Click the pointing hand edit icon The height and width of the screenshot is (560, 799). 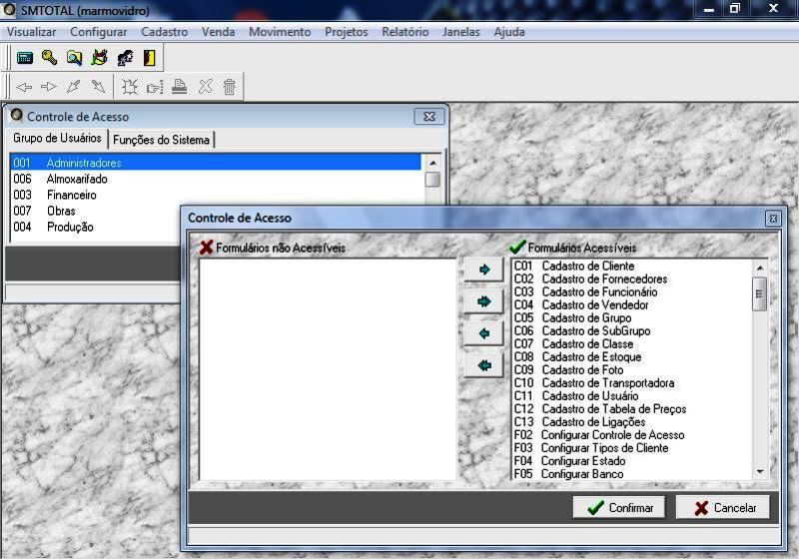[x=155, y=87]
